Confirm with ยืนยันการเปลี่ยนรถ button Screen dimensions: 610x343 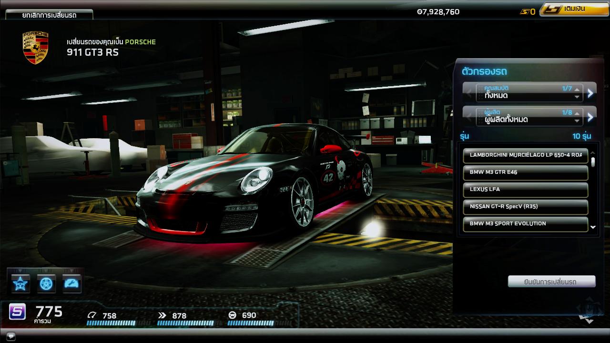point(551,282)
